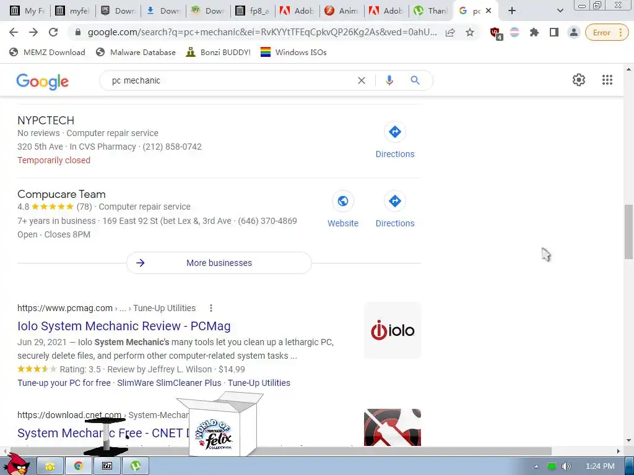Get directions to NYPCTECH
Screen dimensions: 634x475
(x=394, y=140)
